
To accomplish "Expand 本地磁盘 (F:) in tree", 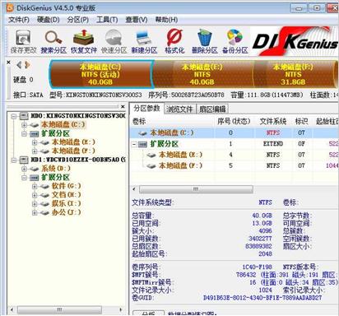I will point(35,151).
